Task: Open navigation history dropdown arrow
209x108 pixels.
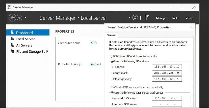Action: [26, 18]
